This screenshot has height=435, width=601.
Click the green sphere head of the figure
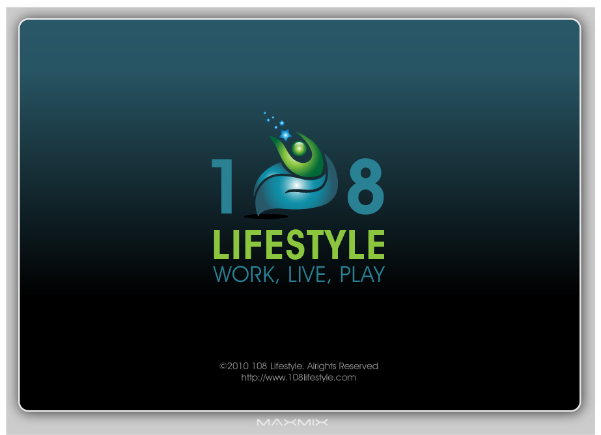pos(298,148)
